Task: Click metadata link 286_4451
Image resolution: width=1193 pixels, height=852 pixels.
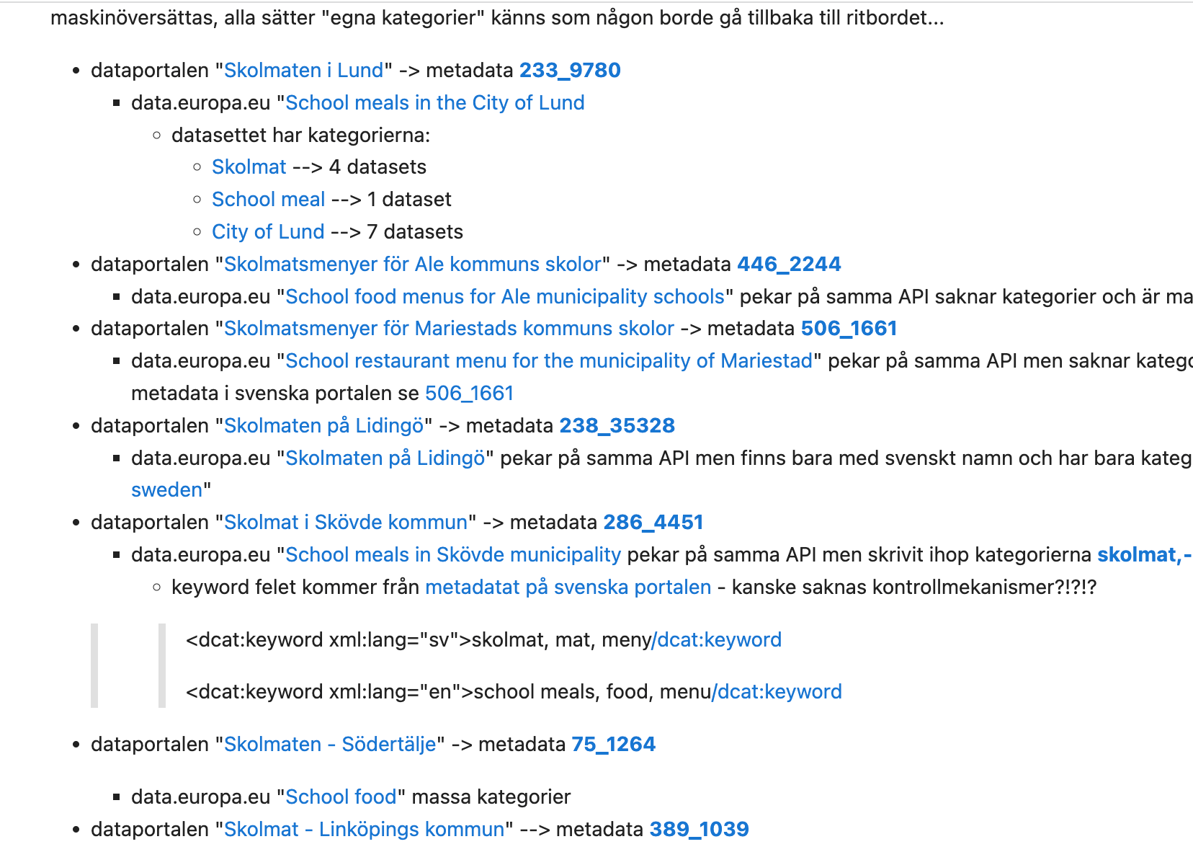Action: 653,523
